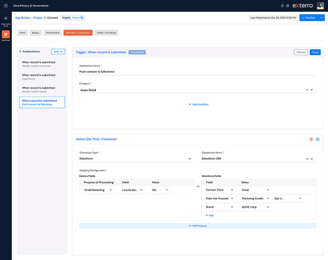Screen dimensions: 328x260
Task: Click the Automation Name input field
Action: click(198, 72)
